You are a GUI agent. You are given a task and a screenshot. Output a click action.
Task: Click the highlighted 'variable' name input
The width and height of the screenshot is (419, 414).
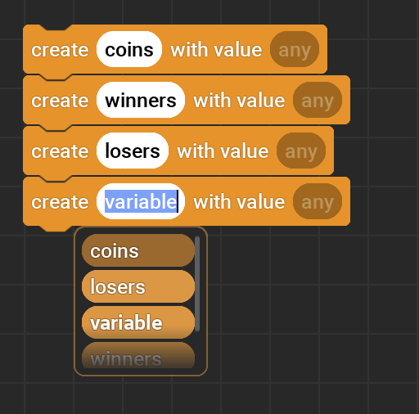(141, 201)
